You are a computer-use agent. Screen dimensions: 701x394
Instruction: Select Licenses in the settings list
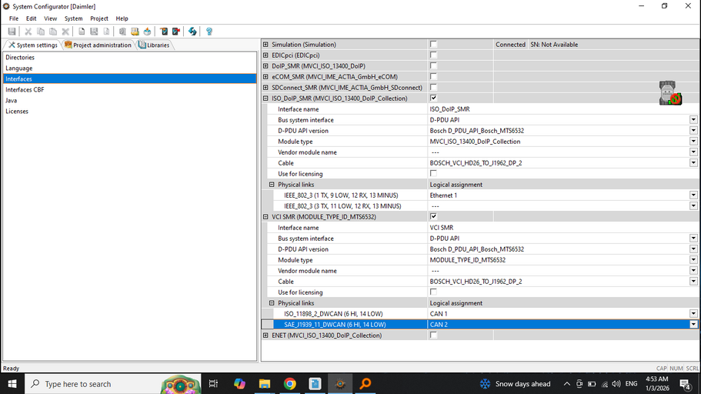129,111
